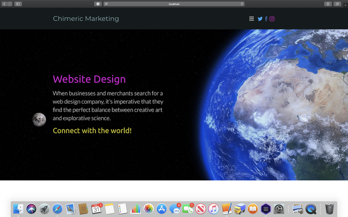Open the hamburger navigation menu
The image size is (348, 217).
click(x=251, y=19)
